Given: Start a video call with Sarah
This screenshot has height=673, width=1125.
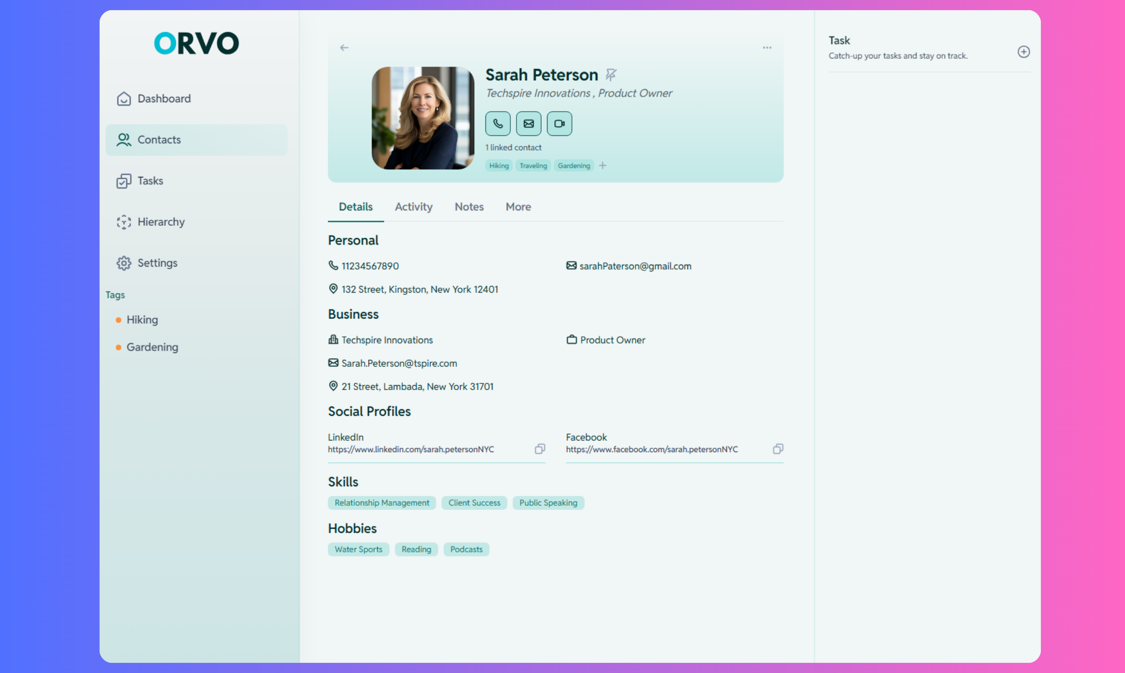Looking at the screenshot, I should tap(559, 124).
